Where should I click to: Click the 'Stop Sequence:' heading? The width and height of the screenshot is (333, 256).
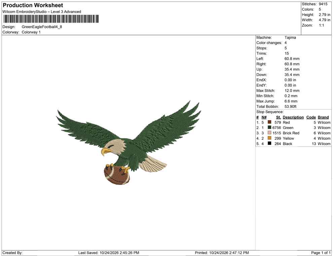[x=270, y=112]
